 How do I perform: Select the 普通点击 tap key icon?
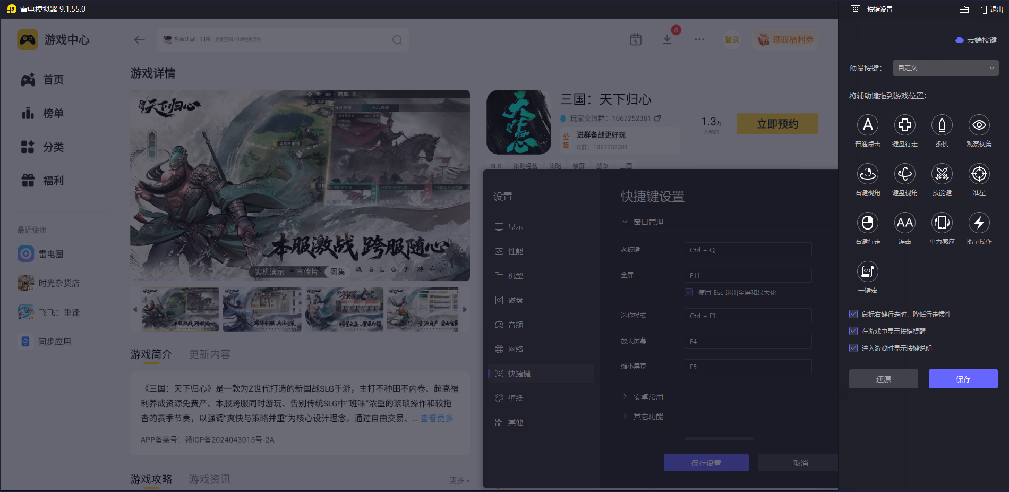(x=867, y=125)
